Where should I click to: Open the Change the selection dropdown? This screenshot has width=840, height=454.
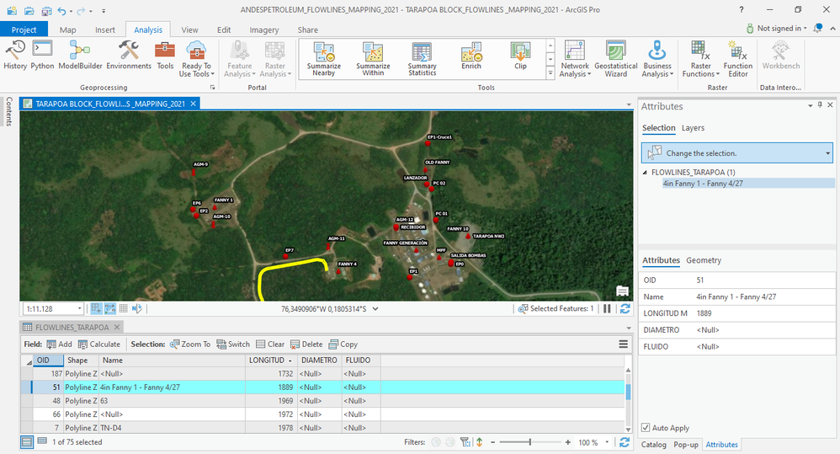coord(827,153)
